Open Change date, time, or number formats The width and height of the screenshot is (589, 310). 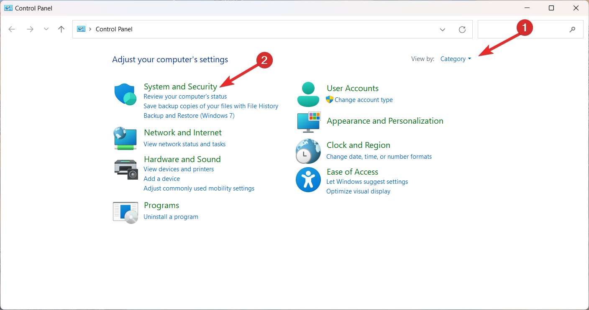coord(379,157)
